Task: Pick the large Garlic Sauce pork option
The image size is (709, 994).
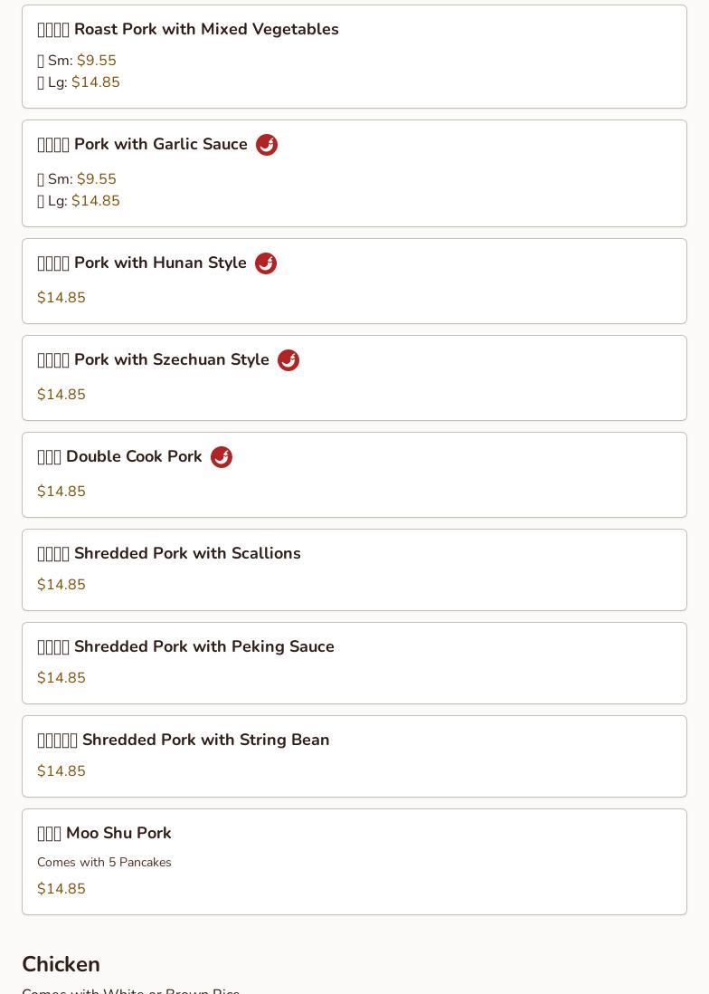Action: [x=95, y=201]
